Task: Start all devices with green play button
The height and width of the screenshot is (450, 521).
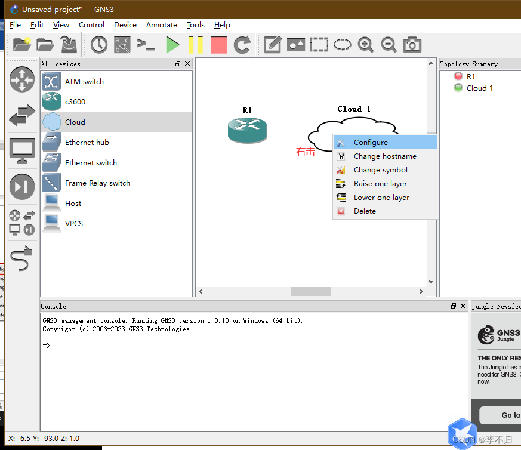Action: pyautogui.click(x=172, y=45)
